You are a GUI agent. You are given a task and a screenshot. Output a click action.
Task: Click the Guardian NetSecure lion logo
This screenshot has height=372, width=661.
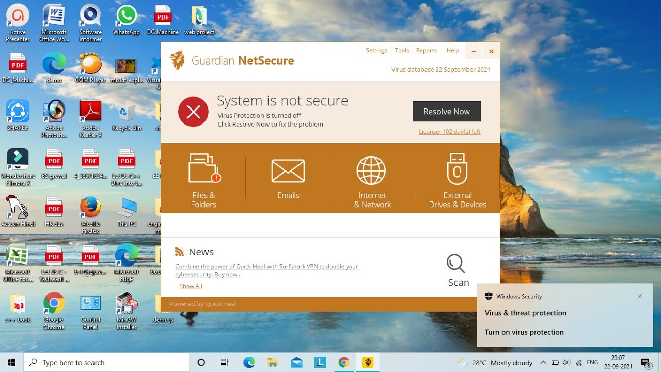point(177,60)
